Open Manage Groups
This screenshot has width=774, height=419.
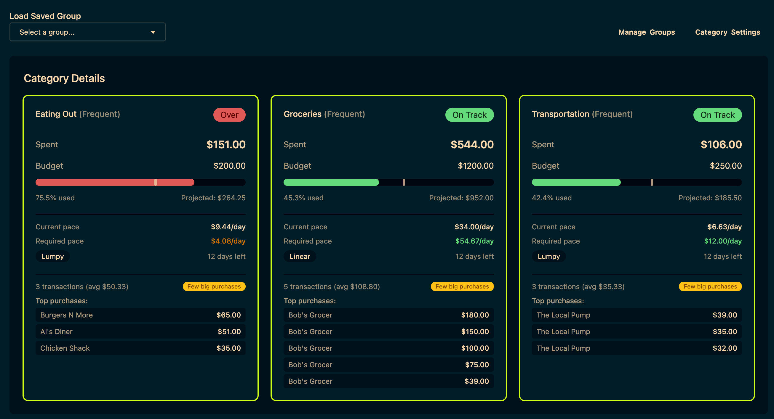647,32
